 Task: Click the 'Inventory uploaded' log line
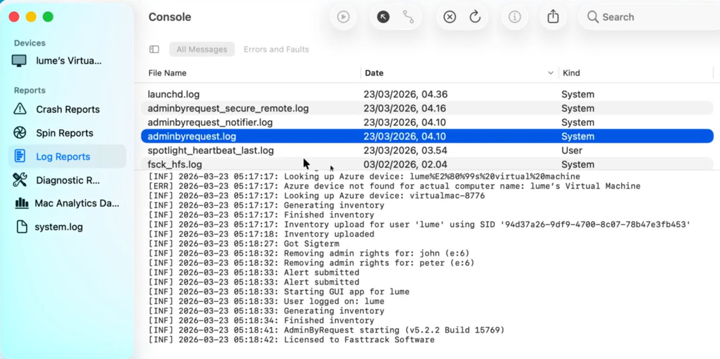[x=261, y=234]
